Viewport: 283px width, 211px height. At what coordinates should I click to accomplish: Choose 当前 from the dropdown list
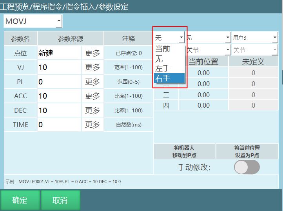pos(169,49)
